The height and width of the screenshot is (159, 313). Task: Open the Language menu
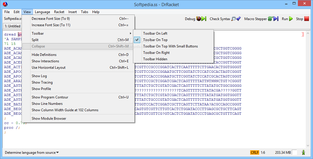click(x=42, y=12)
